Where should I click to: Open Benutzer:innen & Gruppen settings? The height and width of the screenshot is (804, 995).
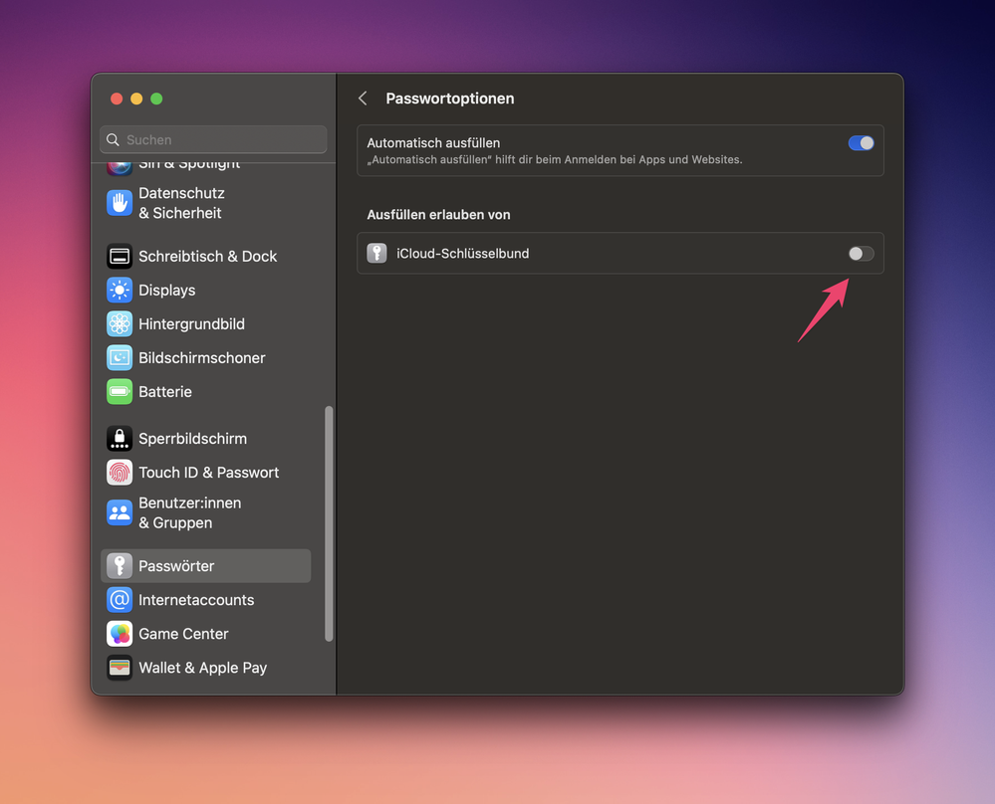(189, 513)
